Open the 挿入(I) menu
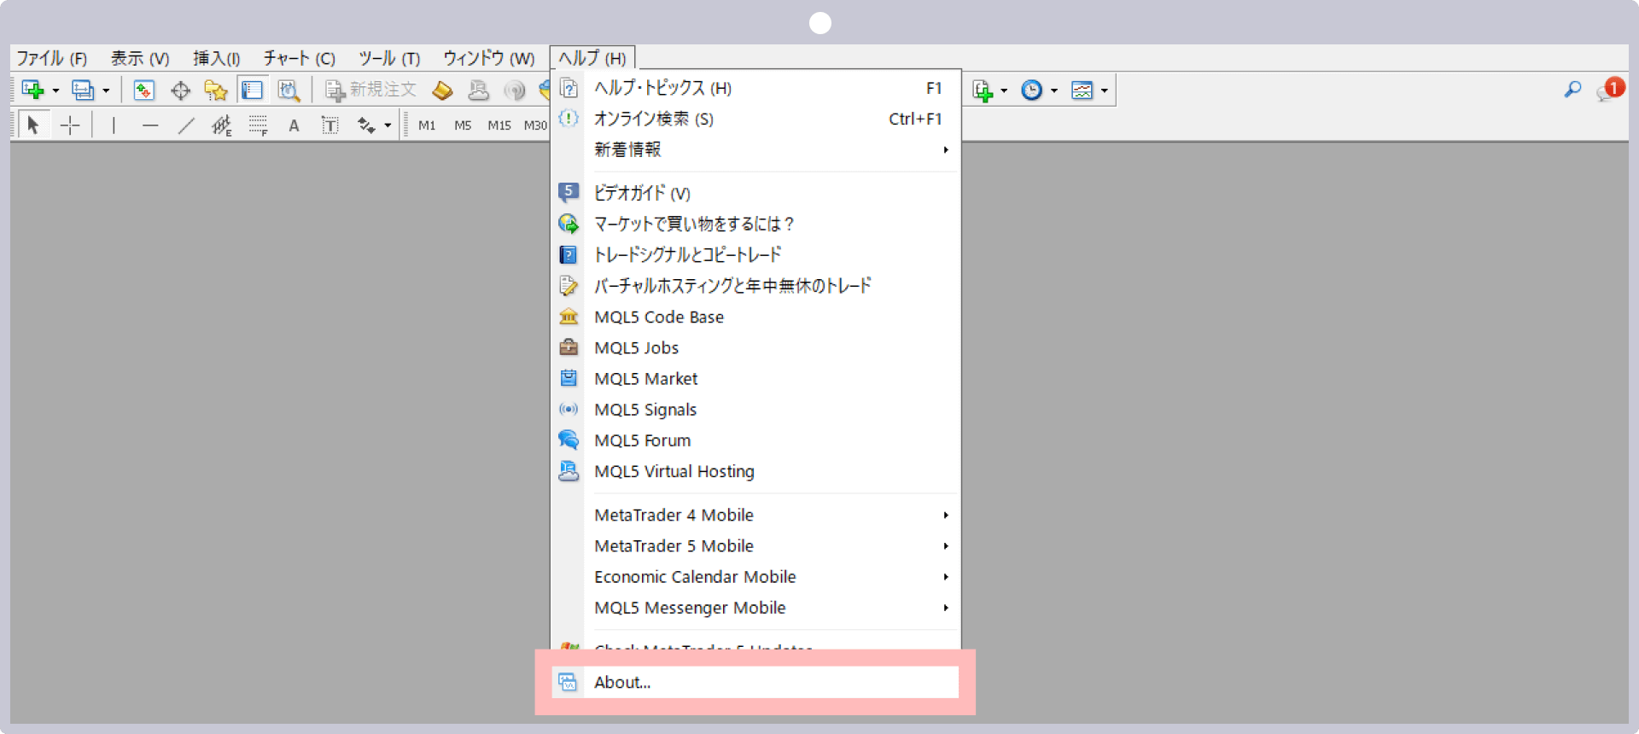This screenshot has width=1639, height=734. click(216, 58)
